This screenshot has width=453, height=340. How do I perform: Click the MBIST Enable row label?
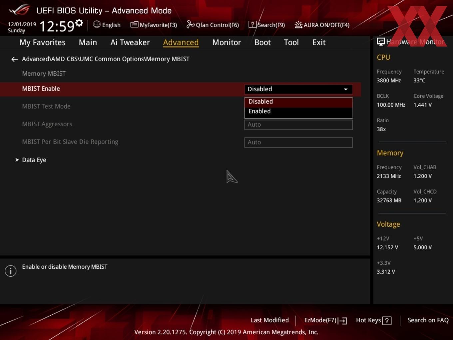[x=41, y=89]
